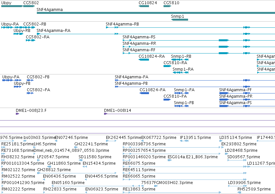Select EST LD35134.5prime
Image resolution: width=275 pixels, height=194 pixels.
coord(236,138)
